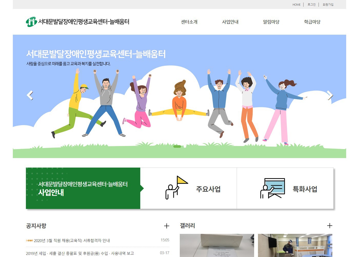Click the green center logo icon

[x=31, y=22]
